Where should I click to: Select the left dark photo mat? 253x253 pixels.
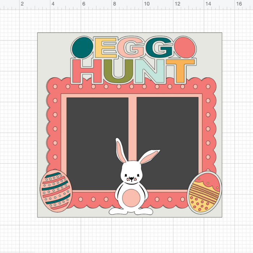(98, 143)
